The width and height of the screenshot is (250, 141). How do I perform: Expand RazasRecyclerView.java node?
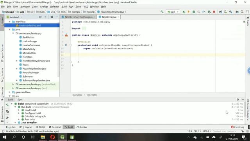16,69
